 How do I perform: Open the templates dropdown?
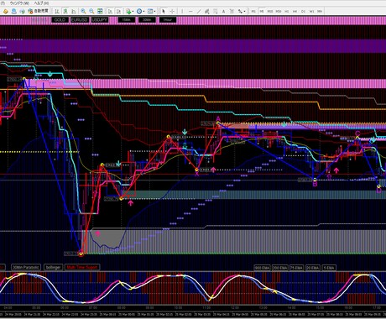pos(154,12)
